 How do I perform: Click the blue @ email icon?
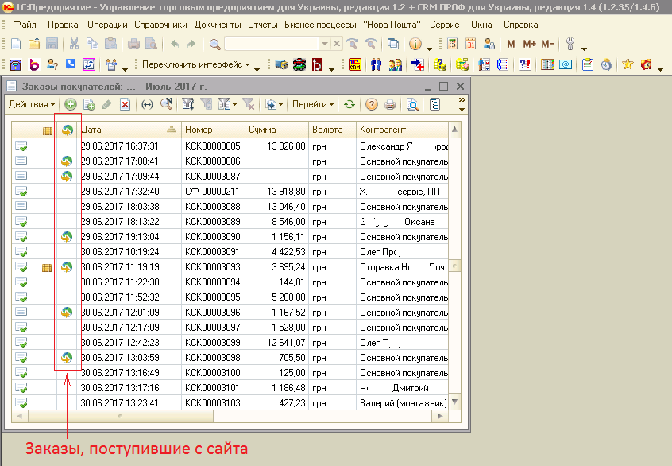pos(566,64)
